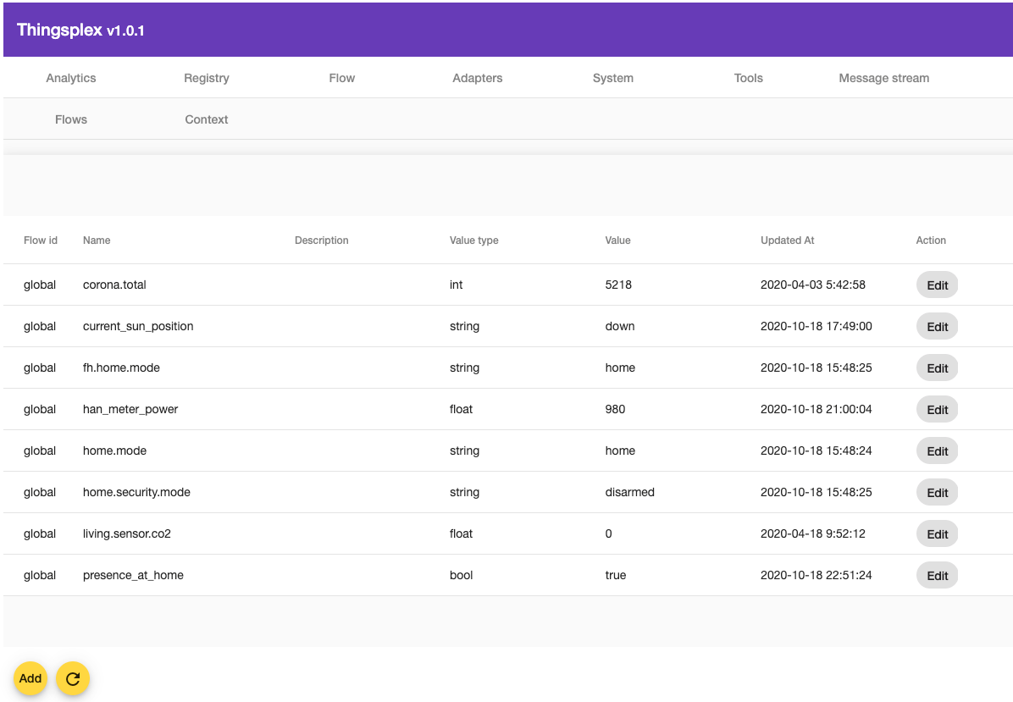Click 'global' in the presence_at_home row

coord(40,576)
